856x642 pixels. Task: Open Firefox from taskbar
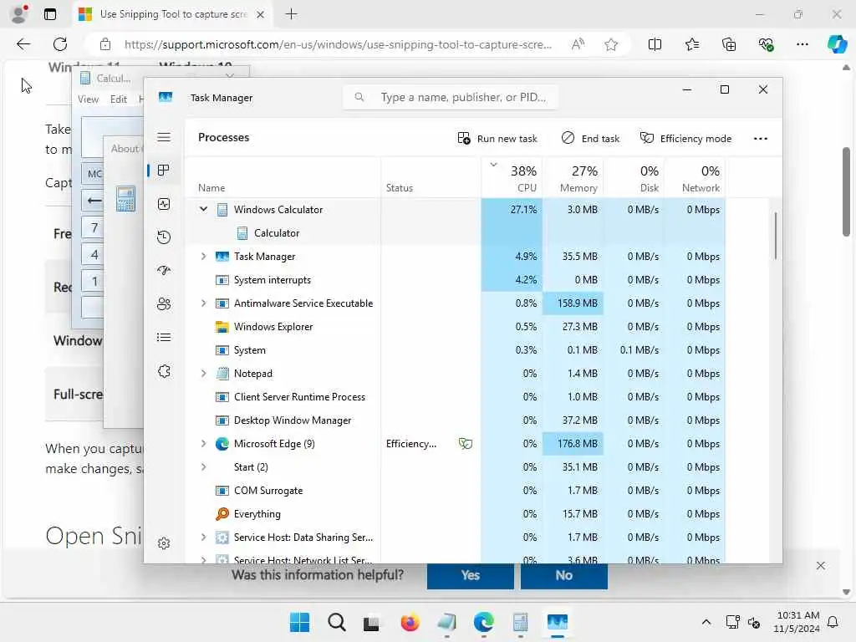410,622
